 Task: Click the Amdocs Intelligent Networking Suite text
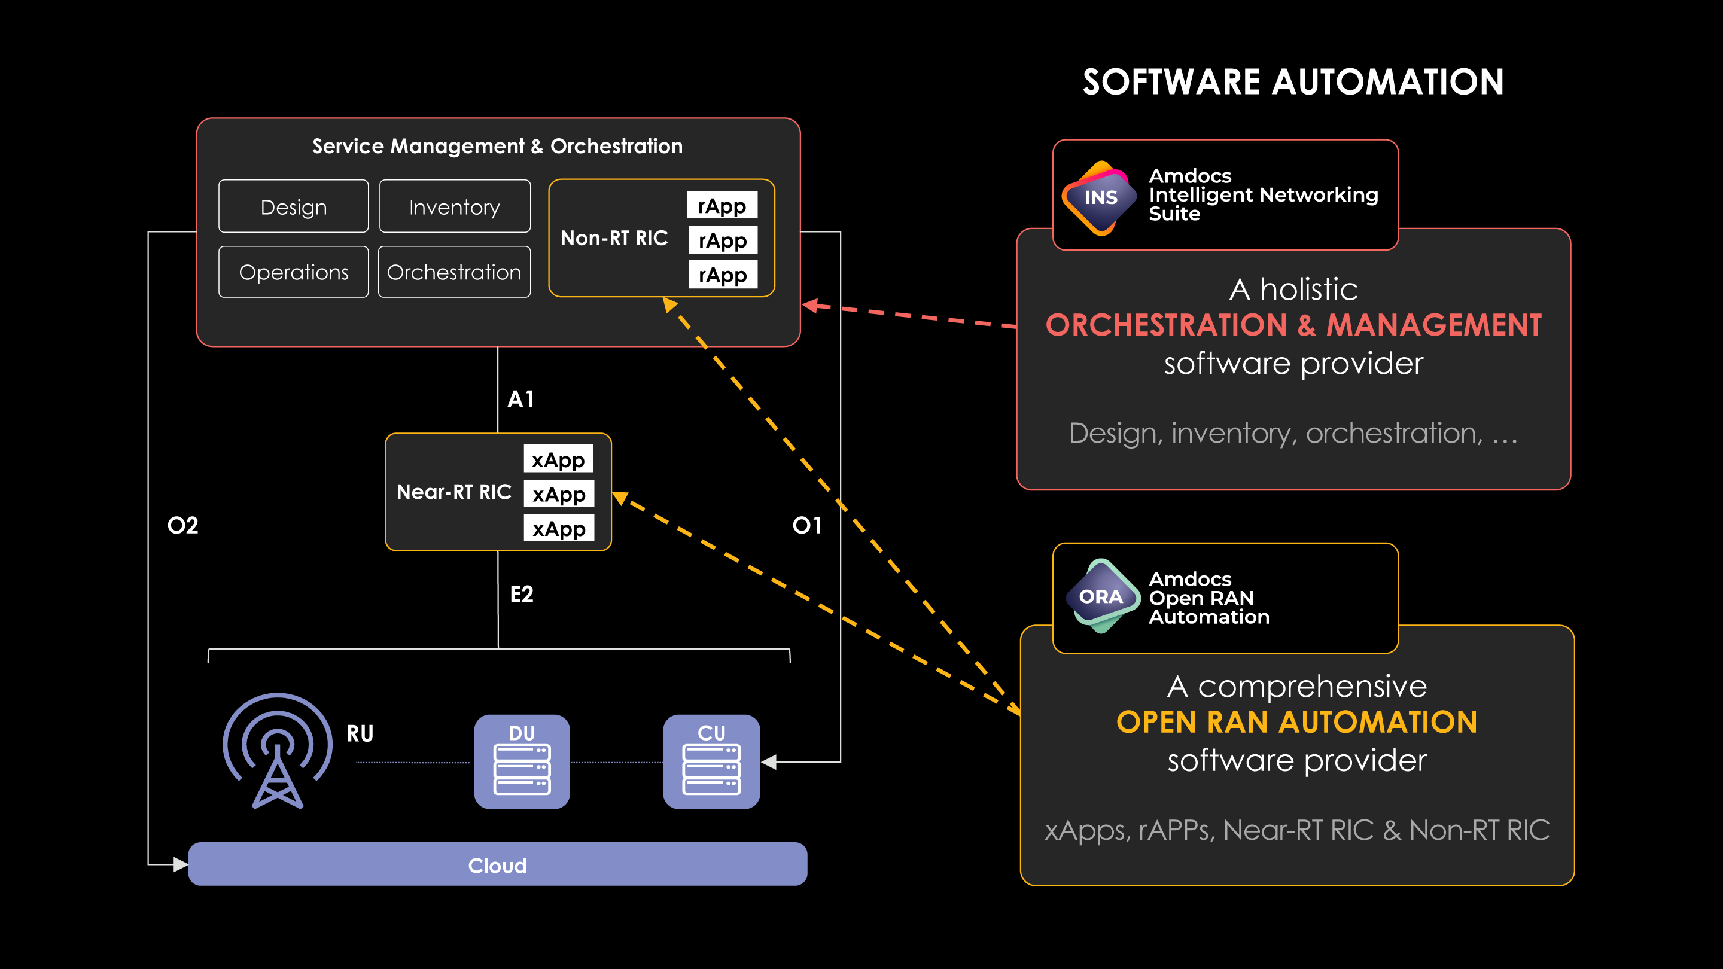(x=1263, y=194)
